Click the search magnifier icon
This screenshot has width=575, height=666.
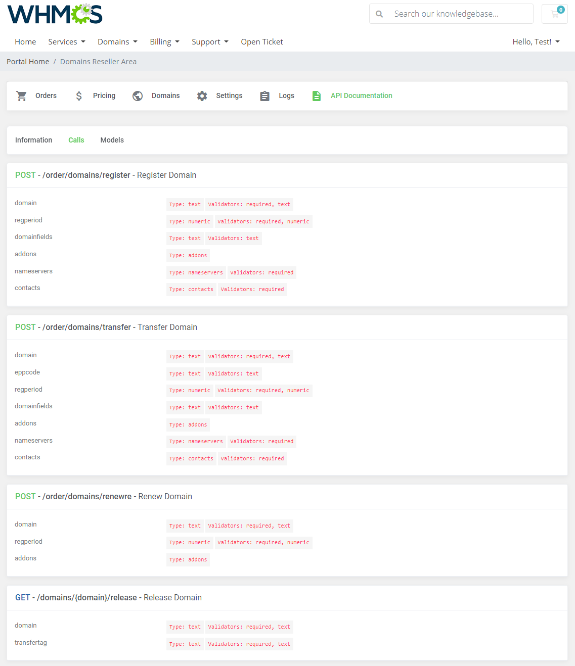(x=379, y=14)
